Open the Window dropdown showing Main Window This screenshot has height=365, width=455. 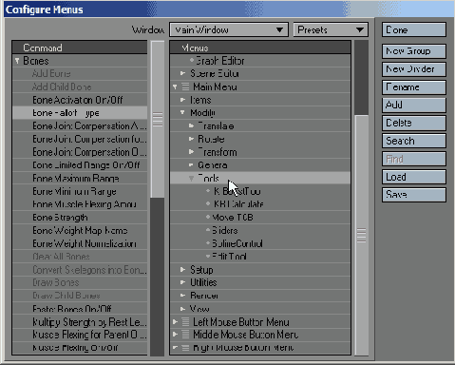point(229,30)
